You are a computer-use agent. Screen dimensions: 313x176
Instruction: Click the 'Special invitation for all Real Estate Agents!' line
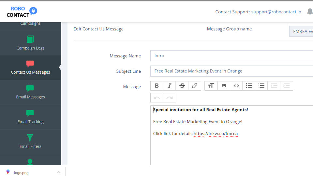tap(201, 110)
